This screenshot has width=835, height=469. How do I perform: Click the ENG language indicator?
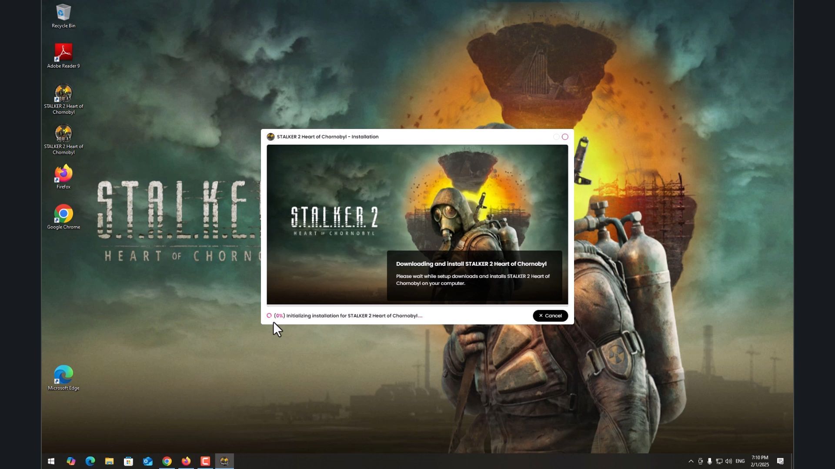coord(740,461)
